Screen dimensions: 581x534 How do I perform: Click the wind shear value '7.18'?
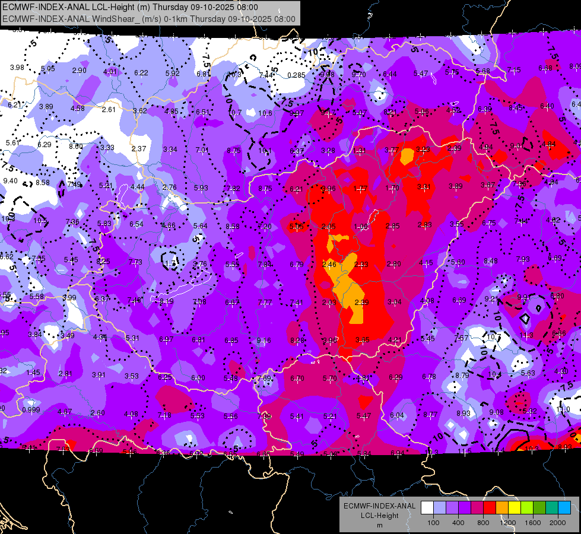tap(164, 415)
